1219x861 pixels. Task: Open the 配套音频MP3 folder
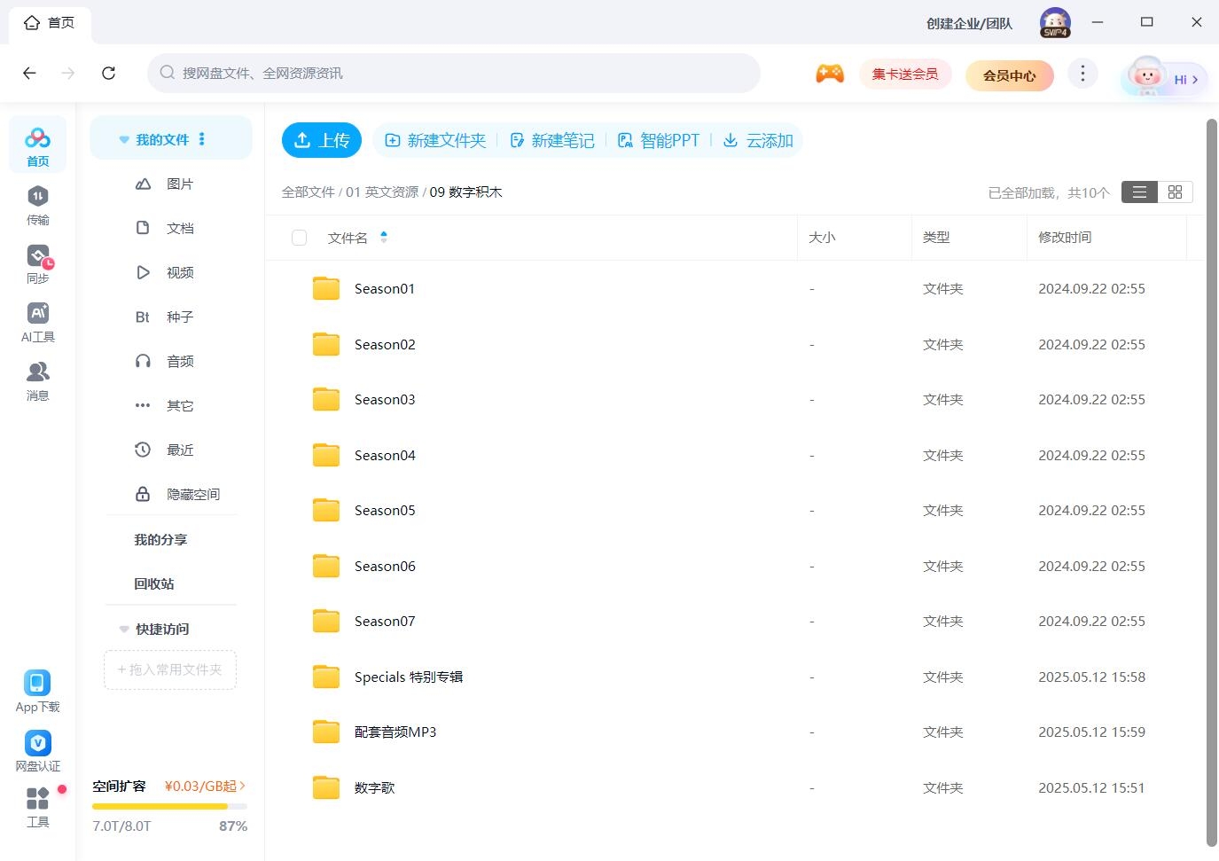point(395,732)
